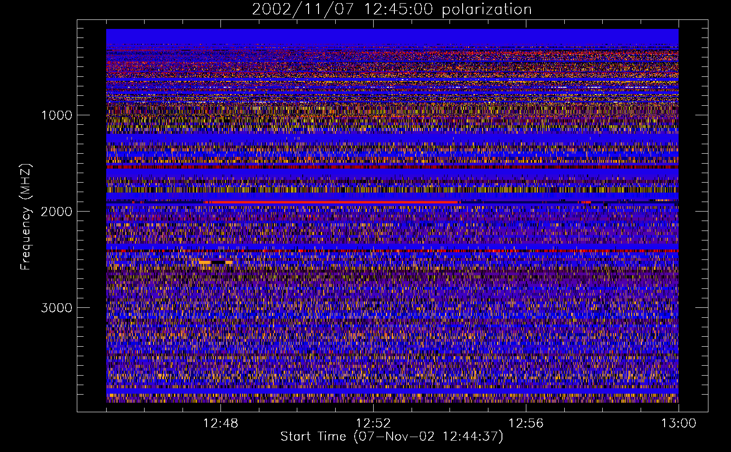Click the 13:00 time tick label
The width and height of the screenshot is (731, 452).
pyautogui.click(x=679, y=424)
